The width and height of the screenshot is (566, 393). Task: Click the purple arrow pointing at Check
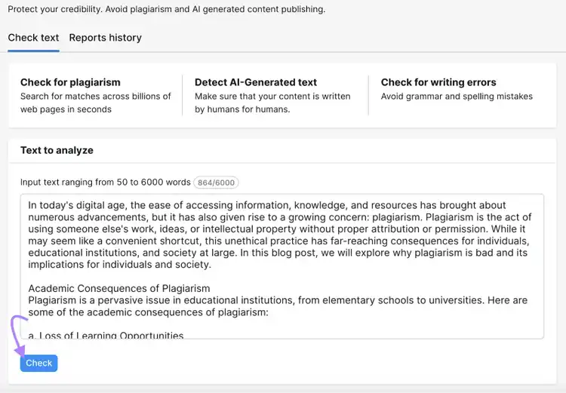(x=18, y=336)
